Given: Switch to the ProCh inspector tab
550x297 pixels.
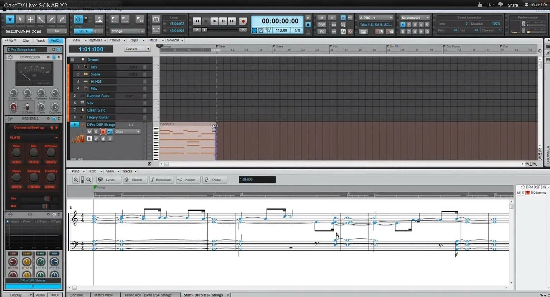Looking at the screenshot, I should (55, 40).
